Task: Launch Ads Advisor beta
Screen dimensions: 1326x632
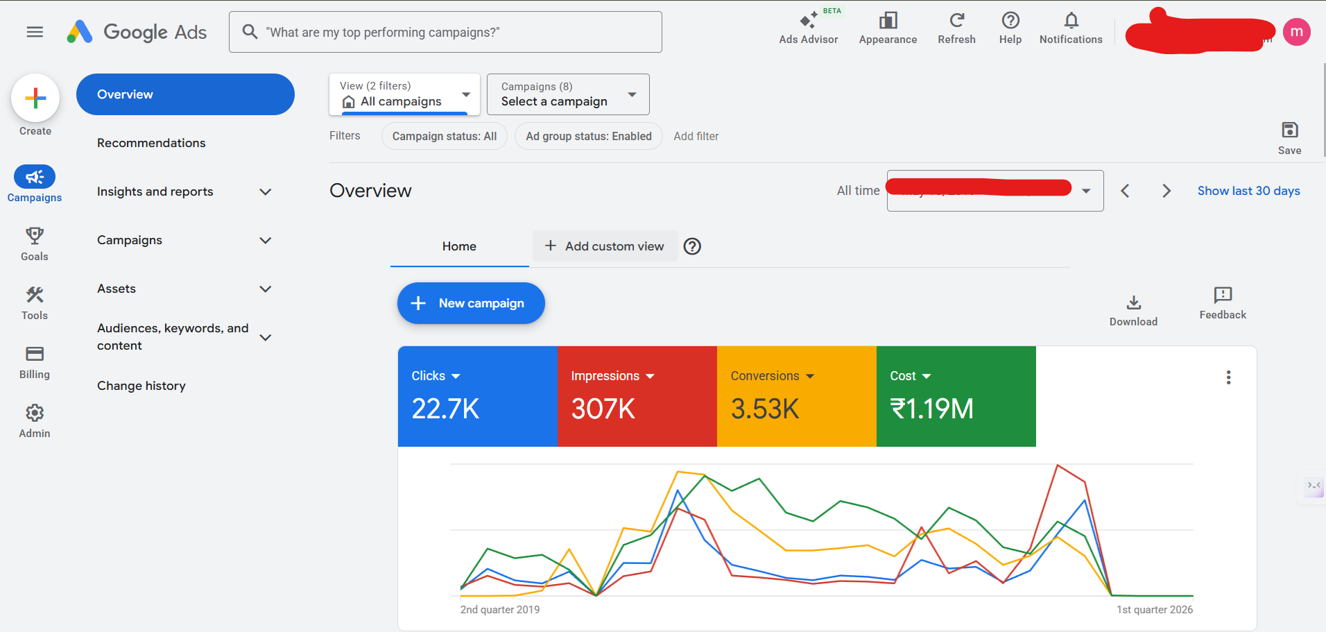Action: tap(808, 21)
